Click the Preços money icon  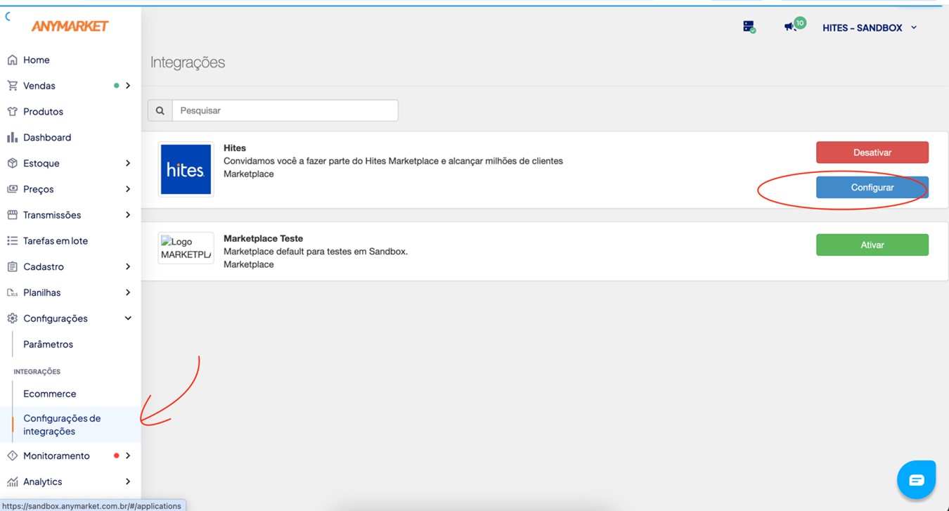[12, 189]
